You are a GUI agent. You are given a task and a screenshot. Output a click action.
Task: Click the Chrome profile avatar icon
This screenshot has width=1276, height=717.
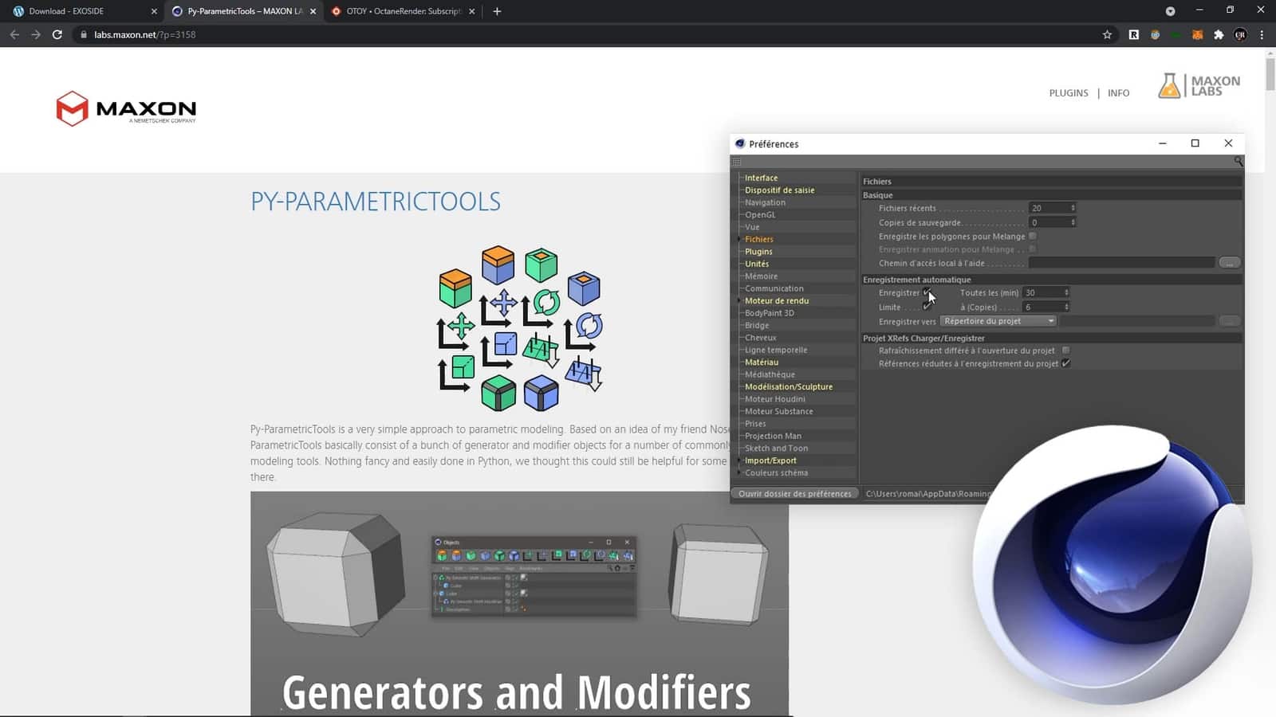tap(1241, 34)
